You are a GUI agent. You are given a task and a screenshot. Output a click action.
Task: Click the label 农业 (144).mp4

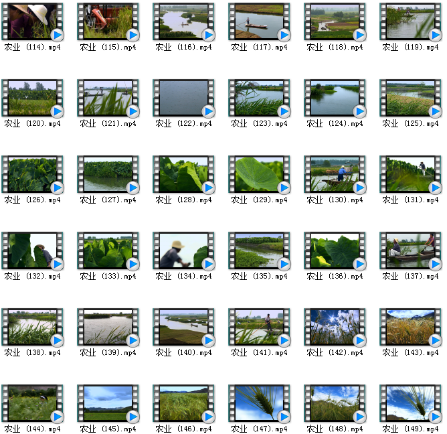coord(33,429)
